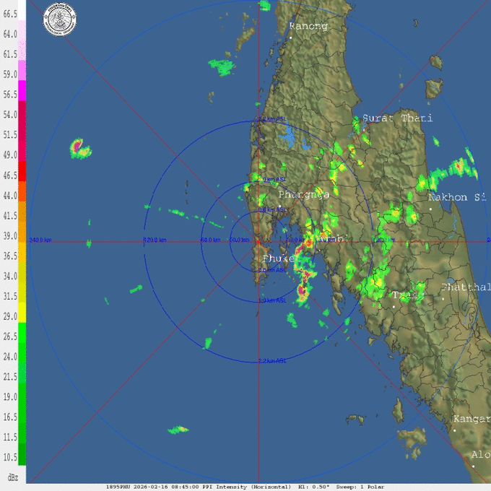Click the 120.0 km range ring label
This screenshot has height=491, width=491.
[155, 240]
